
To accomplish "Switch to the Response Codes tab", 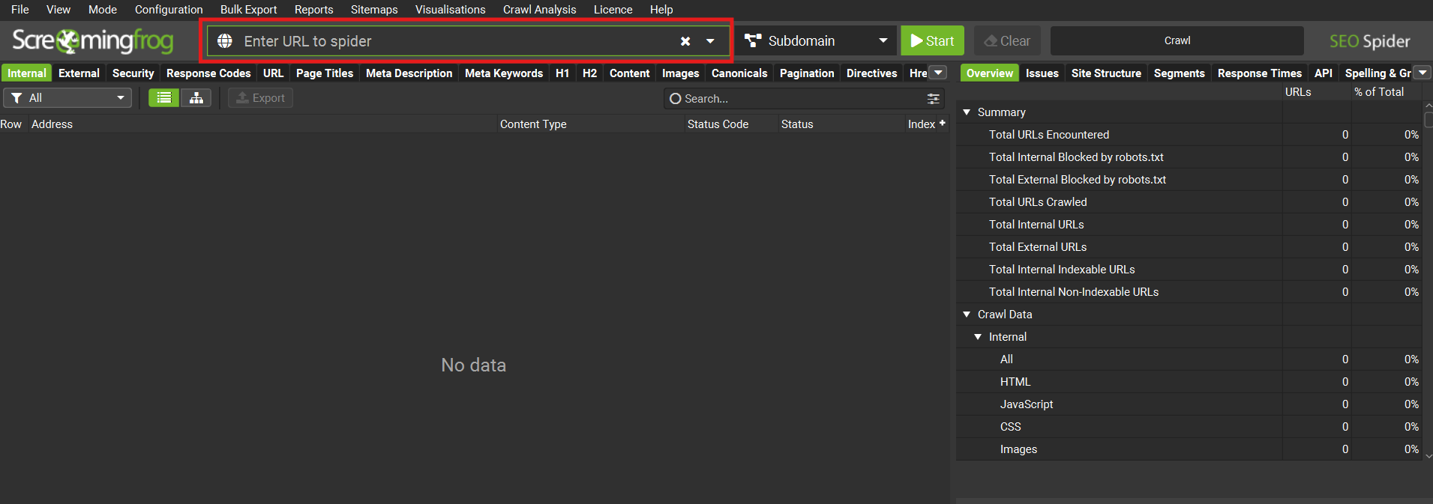I will pos(208,73).
